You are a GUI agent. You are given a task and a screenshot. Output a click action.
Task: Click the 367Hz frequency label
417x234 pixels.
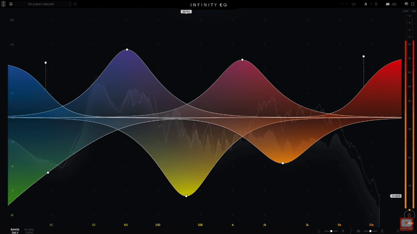186,12
